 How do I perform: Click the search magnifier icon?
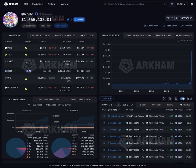click(105, 4)
